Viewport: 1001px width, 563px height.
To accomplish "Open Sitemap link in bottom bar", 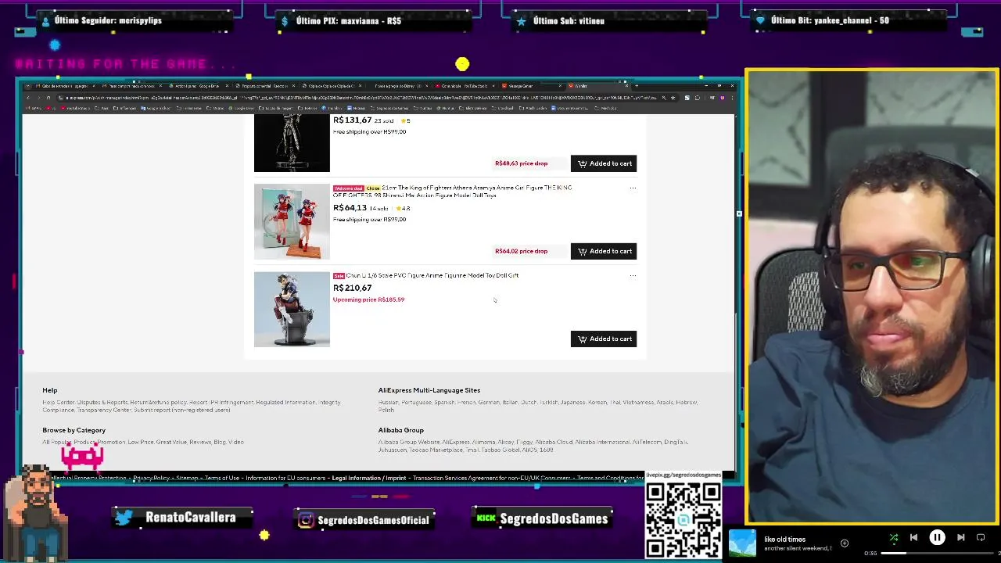I will [187, 478].
